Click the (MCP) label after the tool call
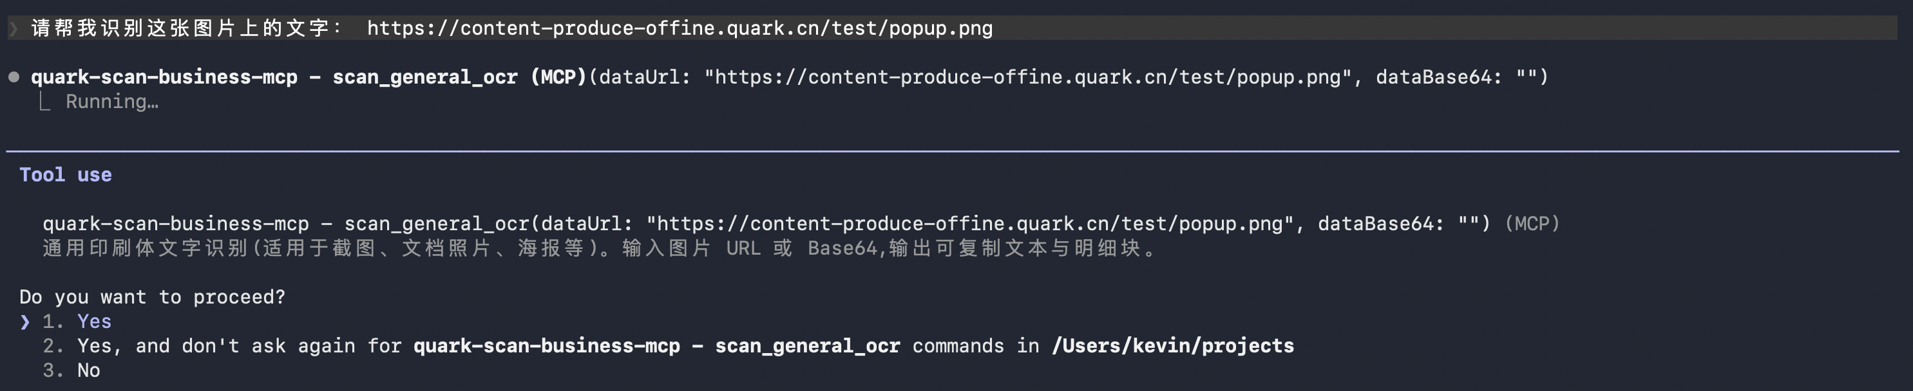Viewport: 1913px width, 391px height. 1532,223
